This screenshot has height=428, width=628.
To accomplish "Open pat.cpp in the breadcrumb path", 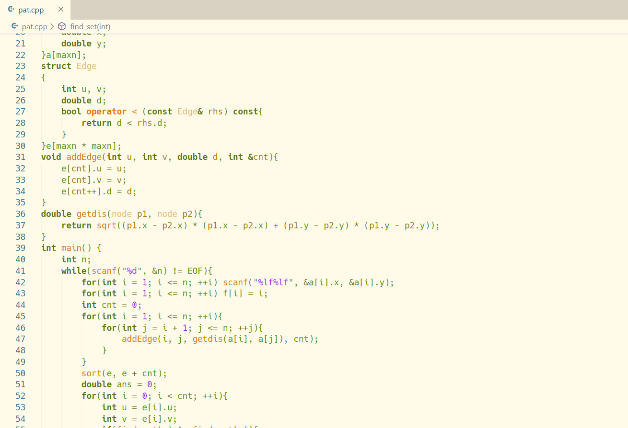I will pyautogui.click(x=35, y=27).
